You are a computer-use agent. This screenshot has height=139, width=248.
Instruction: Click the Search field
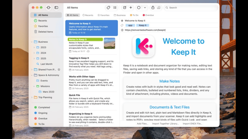[x=191, y=8]
